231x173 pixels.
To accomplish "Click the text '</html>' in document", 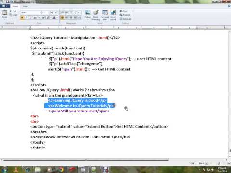I will (38, 148).
